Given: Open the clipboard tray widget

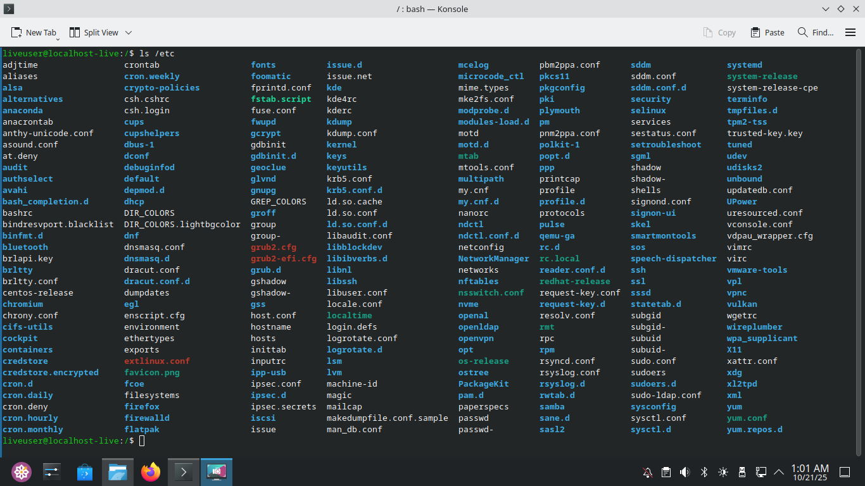Looking at the screenshot, I should (x=666, y=472).
